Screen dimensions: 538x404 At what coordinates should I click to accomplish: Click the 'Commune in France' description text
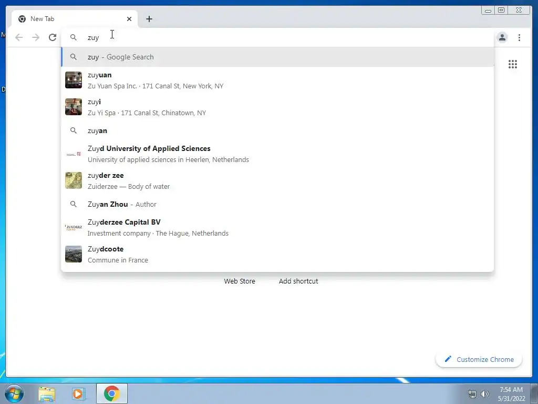click(x=118, y=260)
